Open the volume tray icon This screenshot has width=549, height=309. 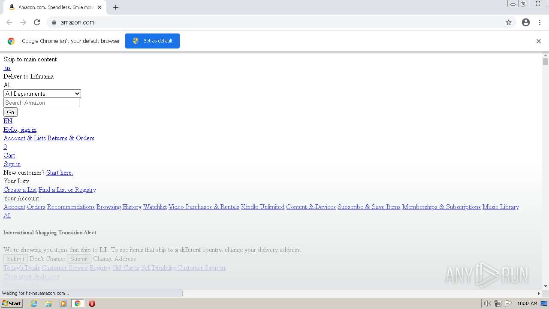(487, 303)
